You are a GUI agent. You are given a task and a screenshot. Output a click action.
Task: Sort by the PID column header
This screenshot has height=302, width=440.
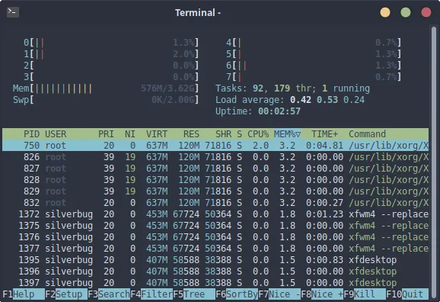[31, 134]
